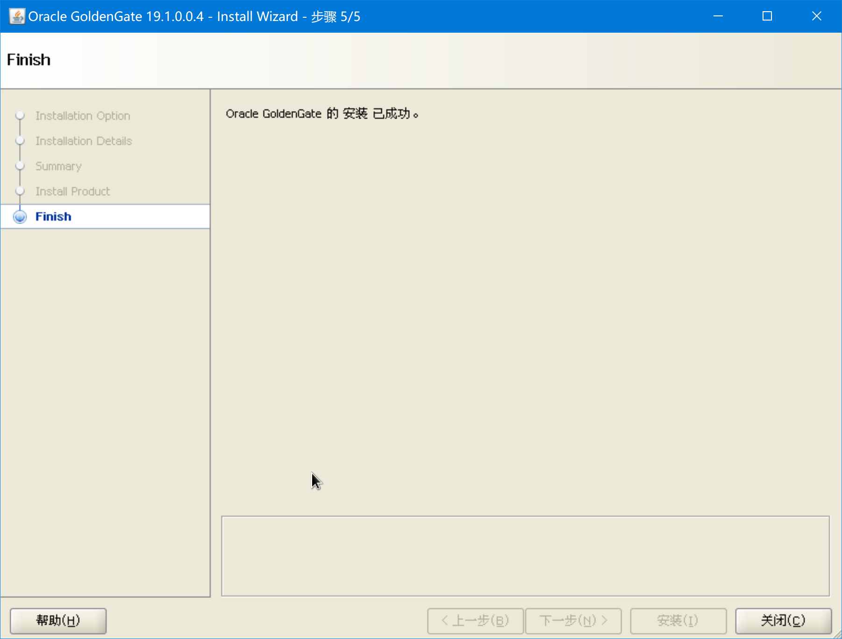Close the window using the title bar X
842x639 pixels.
point(817,16)
